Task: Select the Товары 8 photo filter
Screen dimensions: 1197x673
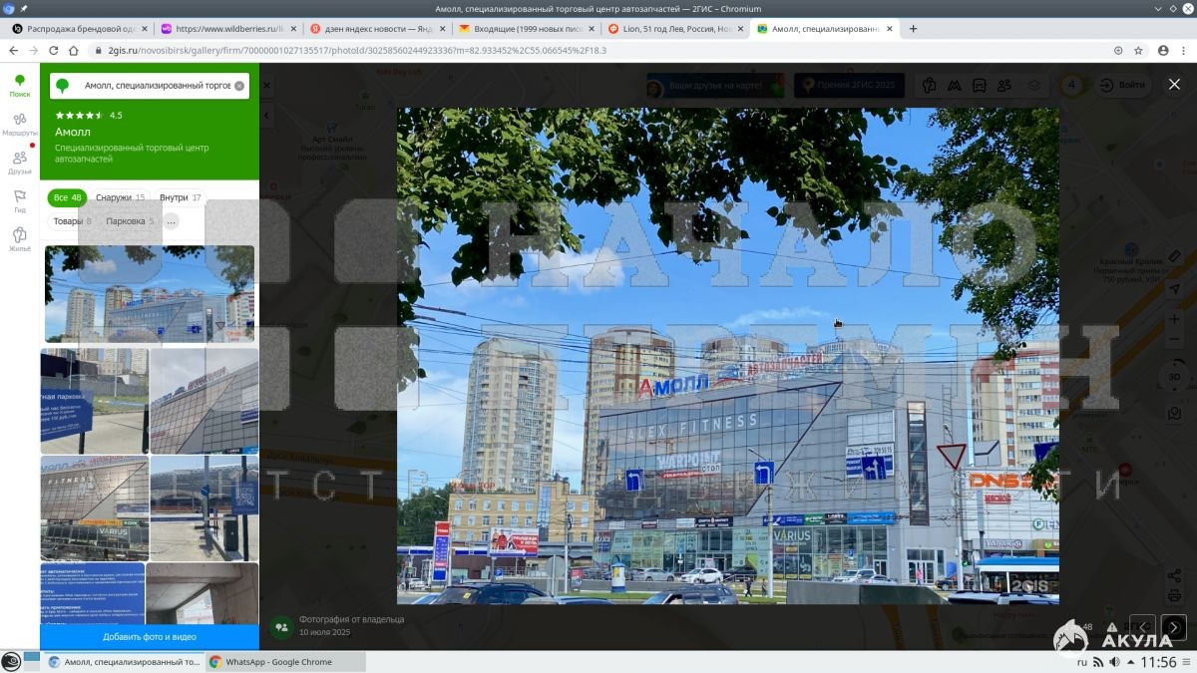Action: point(72,221)
